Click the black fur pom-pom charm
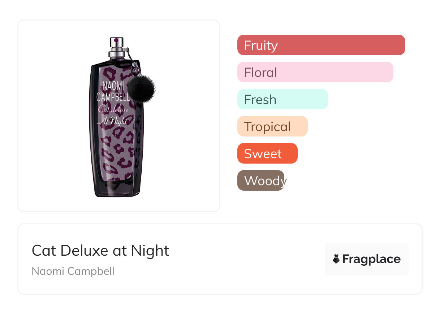This screenshot has height=312, width=440. pos(141,88)
